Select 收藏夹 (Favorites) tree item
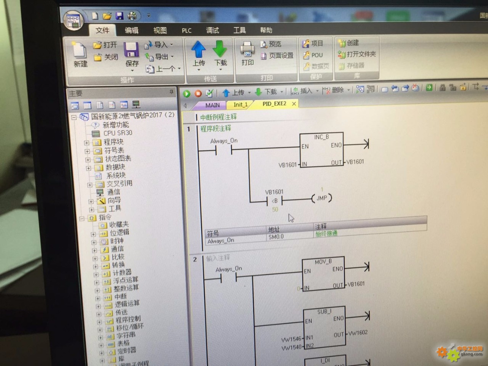The image size is (488, 366). [119, 225]
